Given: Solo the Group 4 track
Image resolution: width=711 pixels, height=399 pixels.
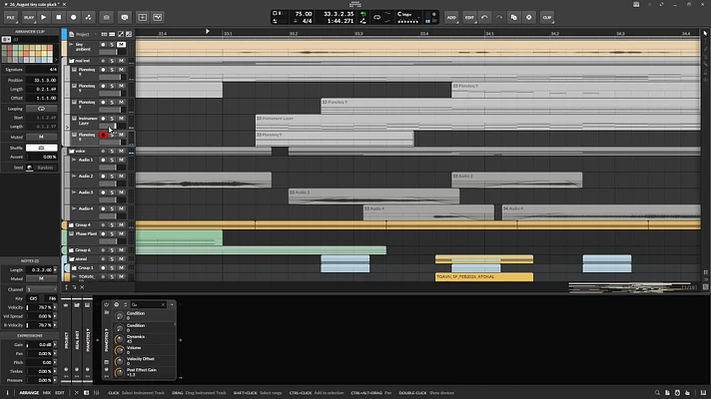Looking at the screenshot, I should point(112,224).
